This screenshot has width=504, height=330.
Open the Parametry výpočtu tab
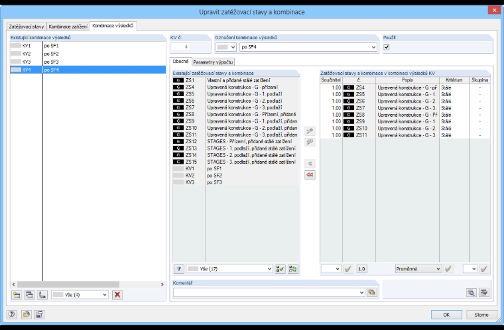[x=213, y=62]
